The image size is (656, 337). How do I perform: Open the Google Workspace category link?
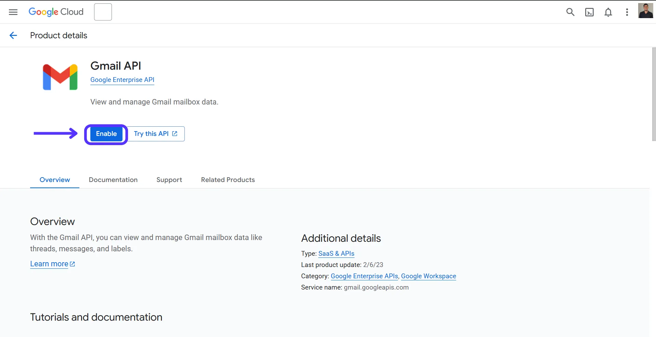428,276
